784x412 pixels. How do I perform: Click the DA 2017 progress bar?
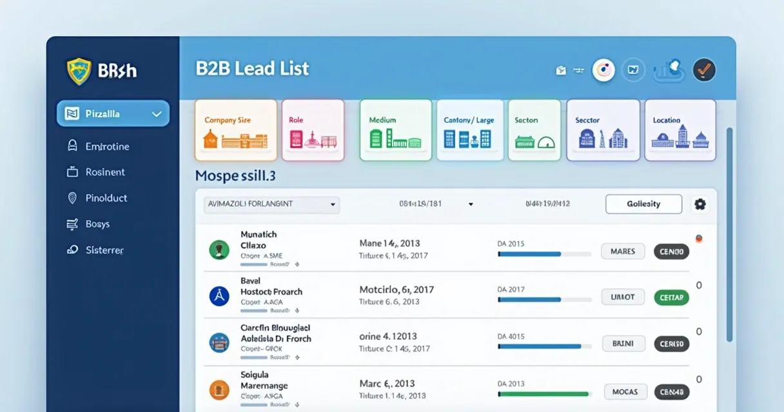click(544, 300)
